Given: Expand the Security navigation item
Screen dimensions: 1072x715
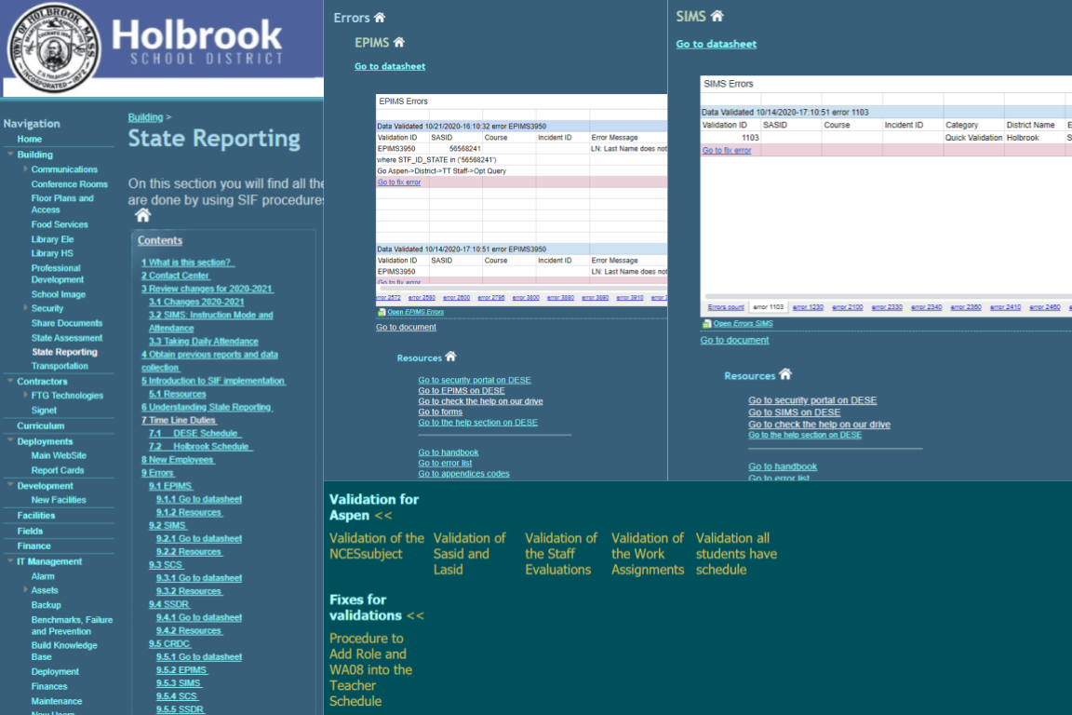Looking at the screenshot, I should coord(25,308).
